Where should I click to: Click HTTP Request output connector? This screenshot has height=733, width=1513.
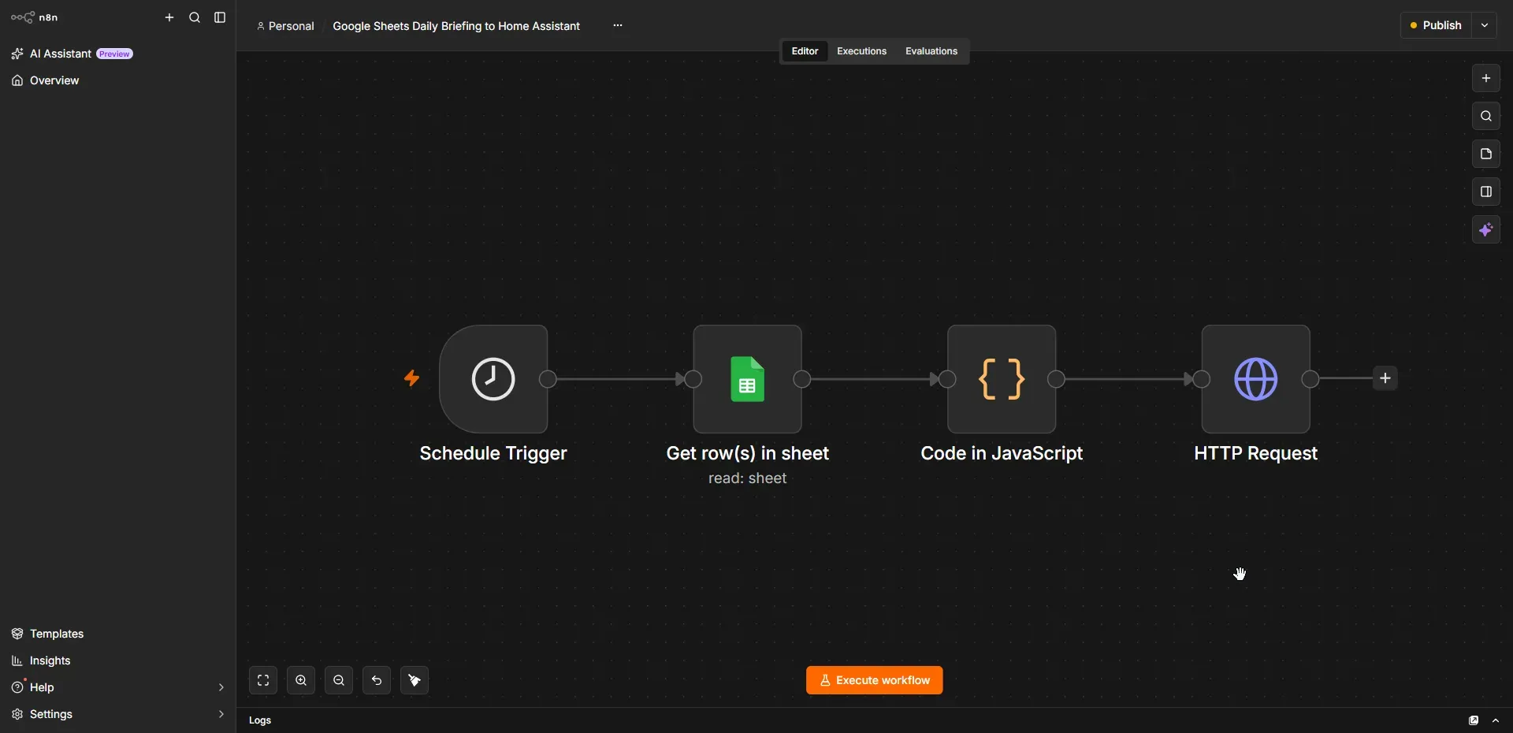[1310, 380]
